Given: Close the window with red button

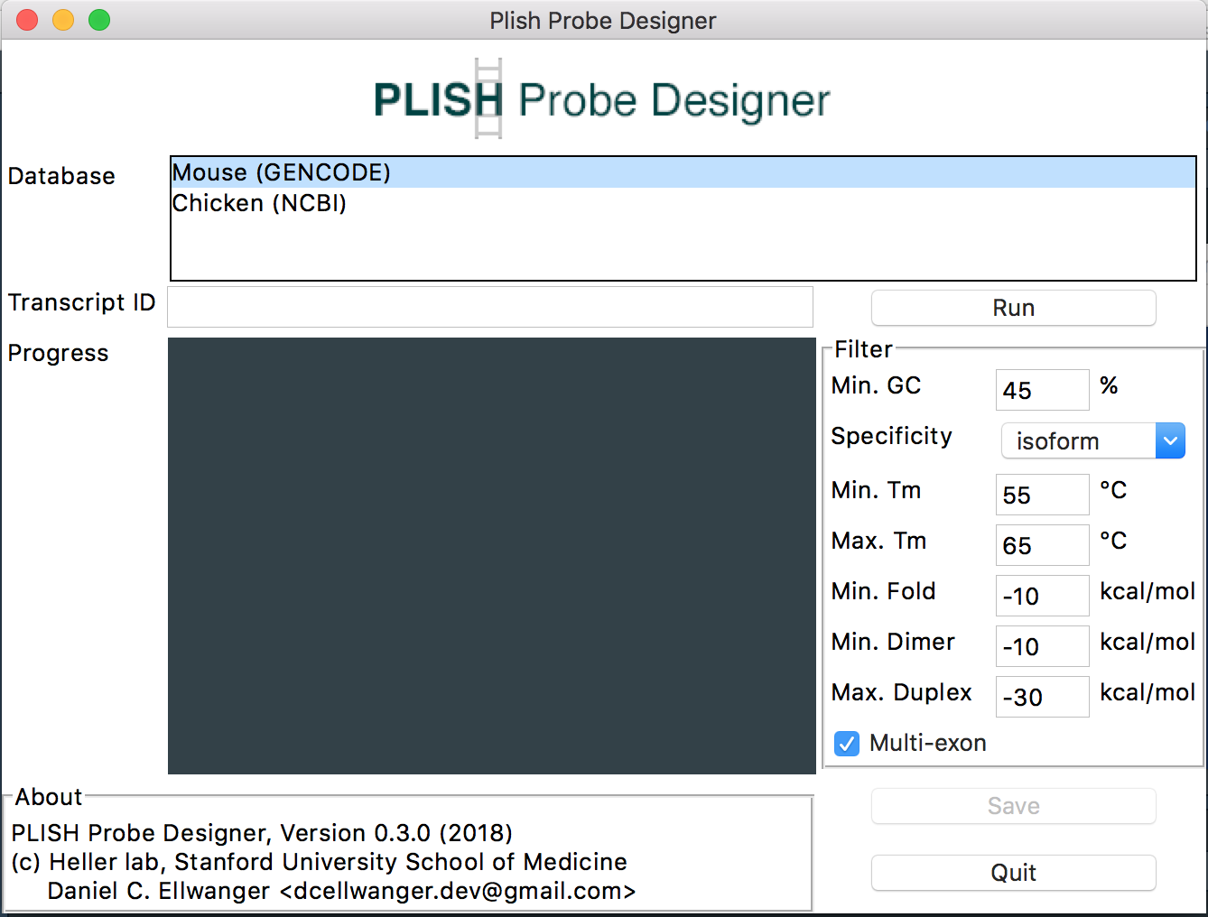Looking at the screenshot, I should pos(27,20).
